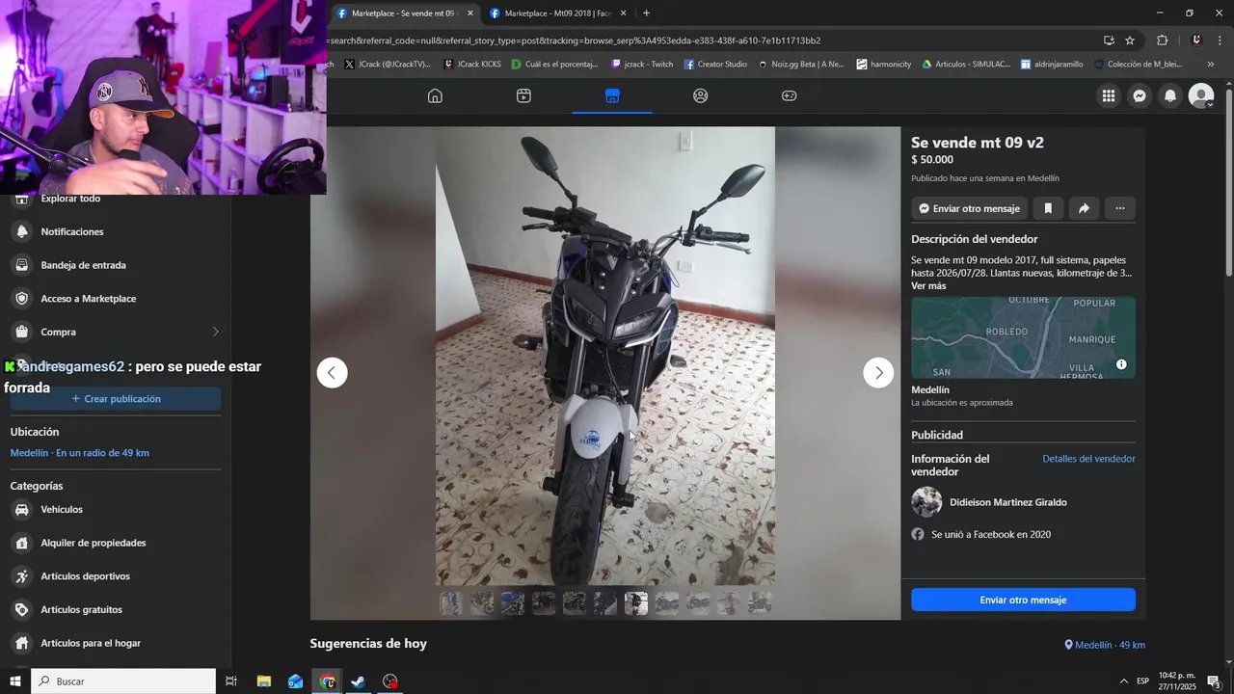Open Steam from the taskbar

tap(358, 681)
